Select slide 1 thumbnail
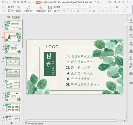The width and height of the screenshot is (133, 125). point(13,25)
